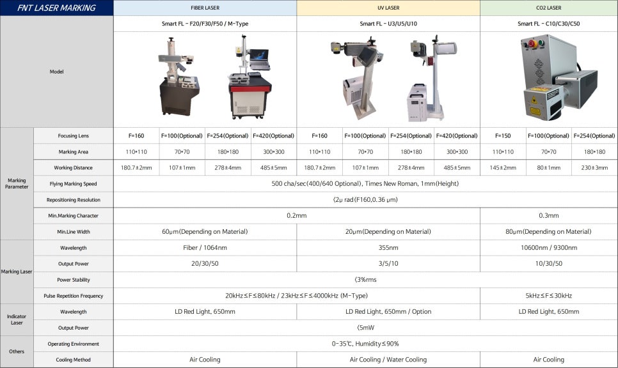Click the 0.2mm min marking character value
This screenshot has width=618, height=368.
[x=297, y=216]
